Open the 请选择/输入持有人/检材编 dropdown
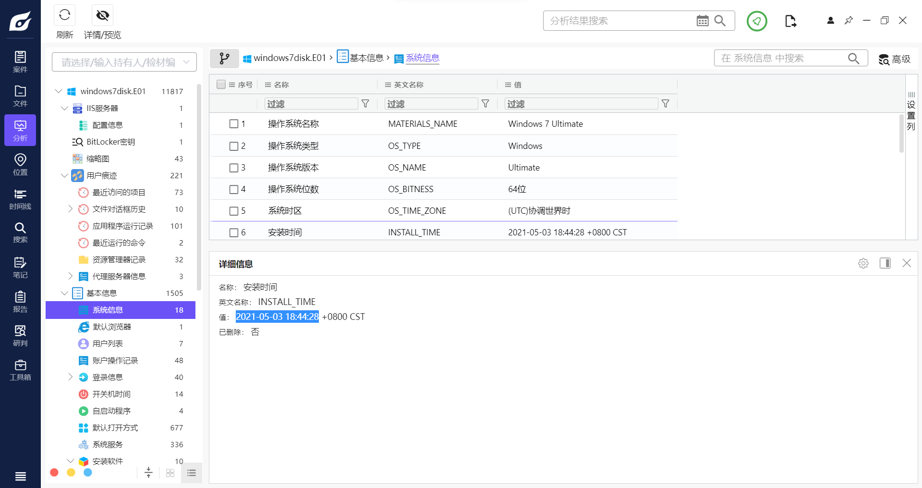The height and width of the screenshot is (488, 922). [x=124, y=62]
